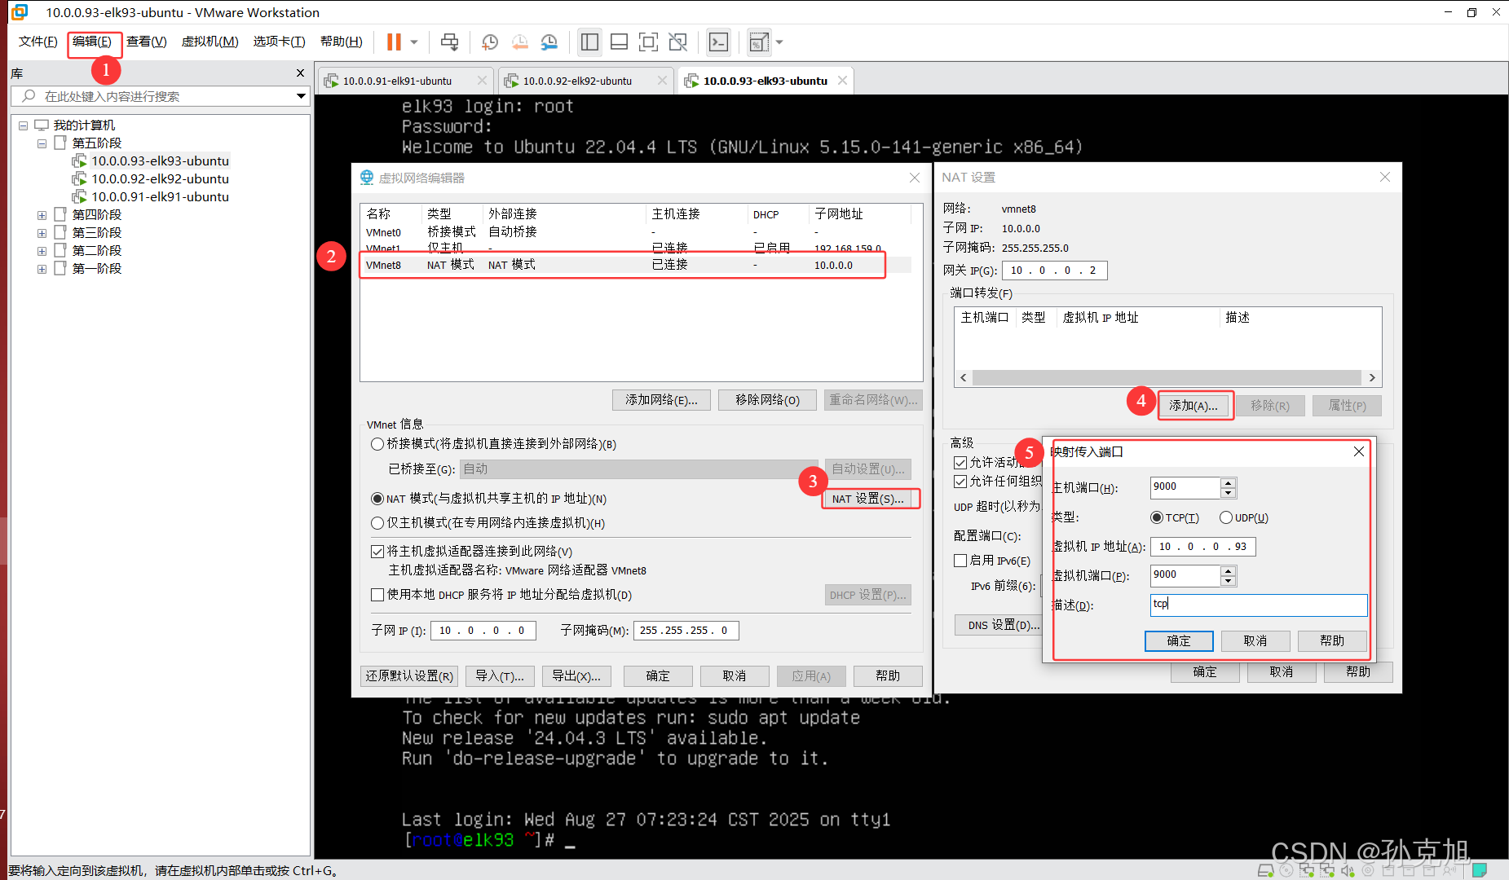
Task: Pause the virtual machine with the orange pause icon
Action: click(394, 42)
